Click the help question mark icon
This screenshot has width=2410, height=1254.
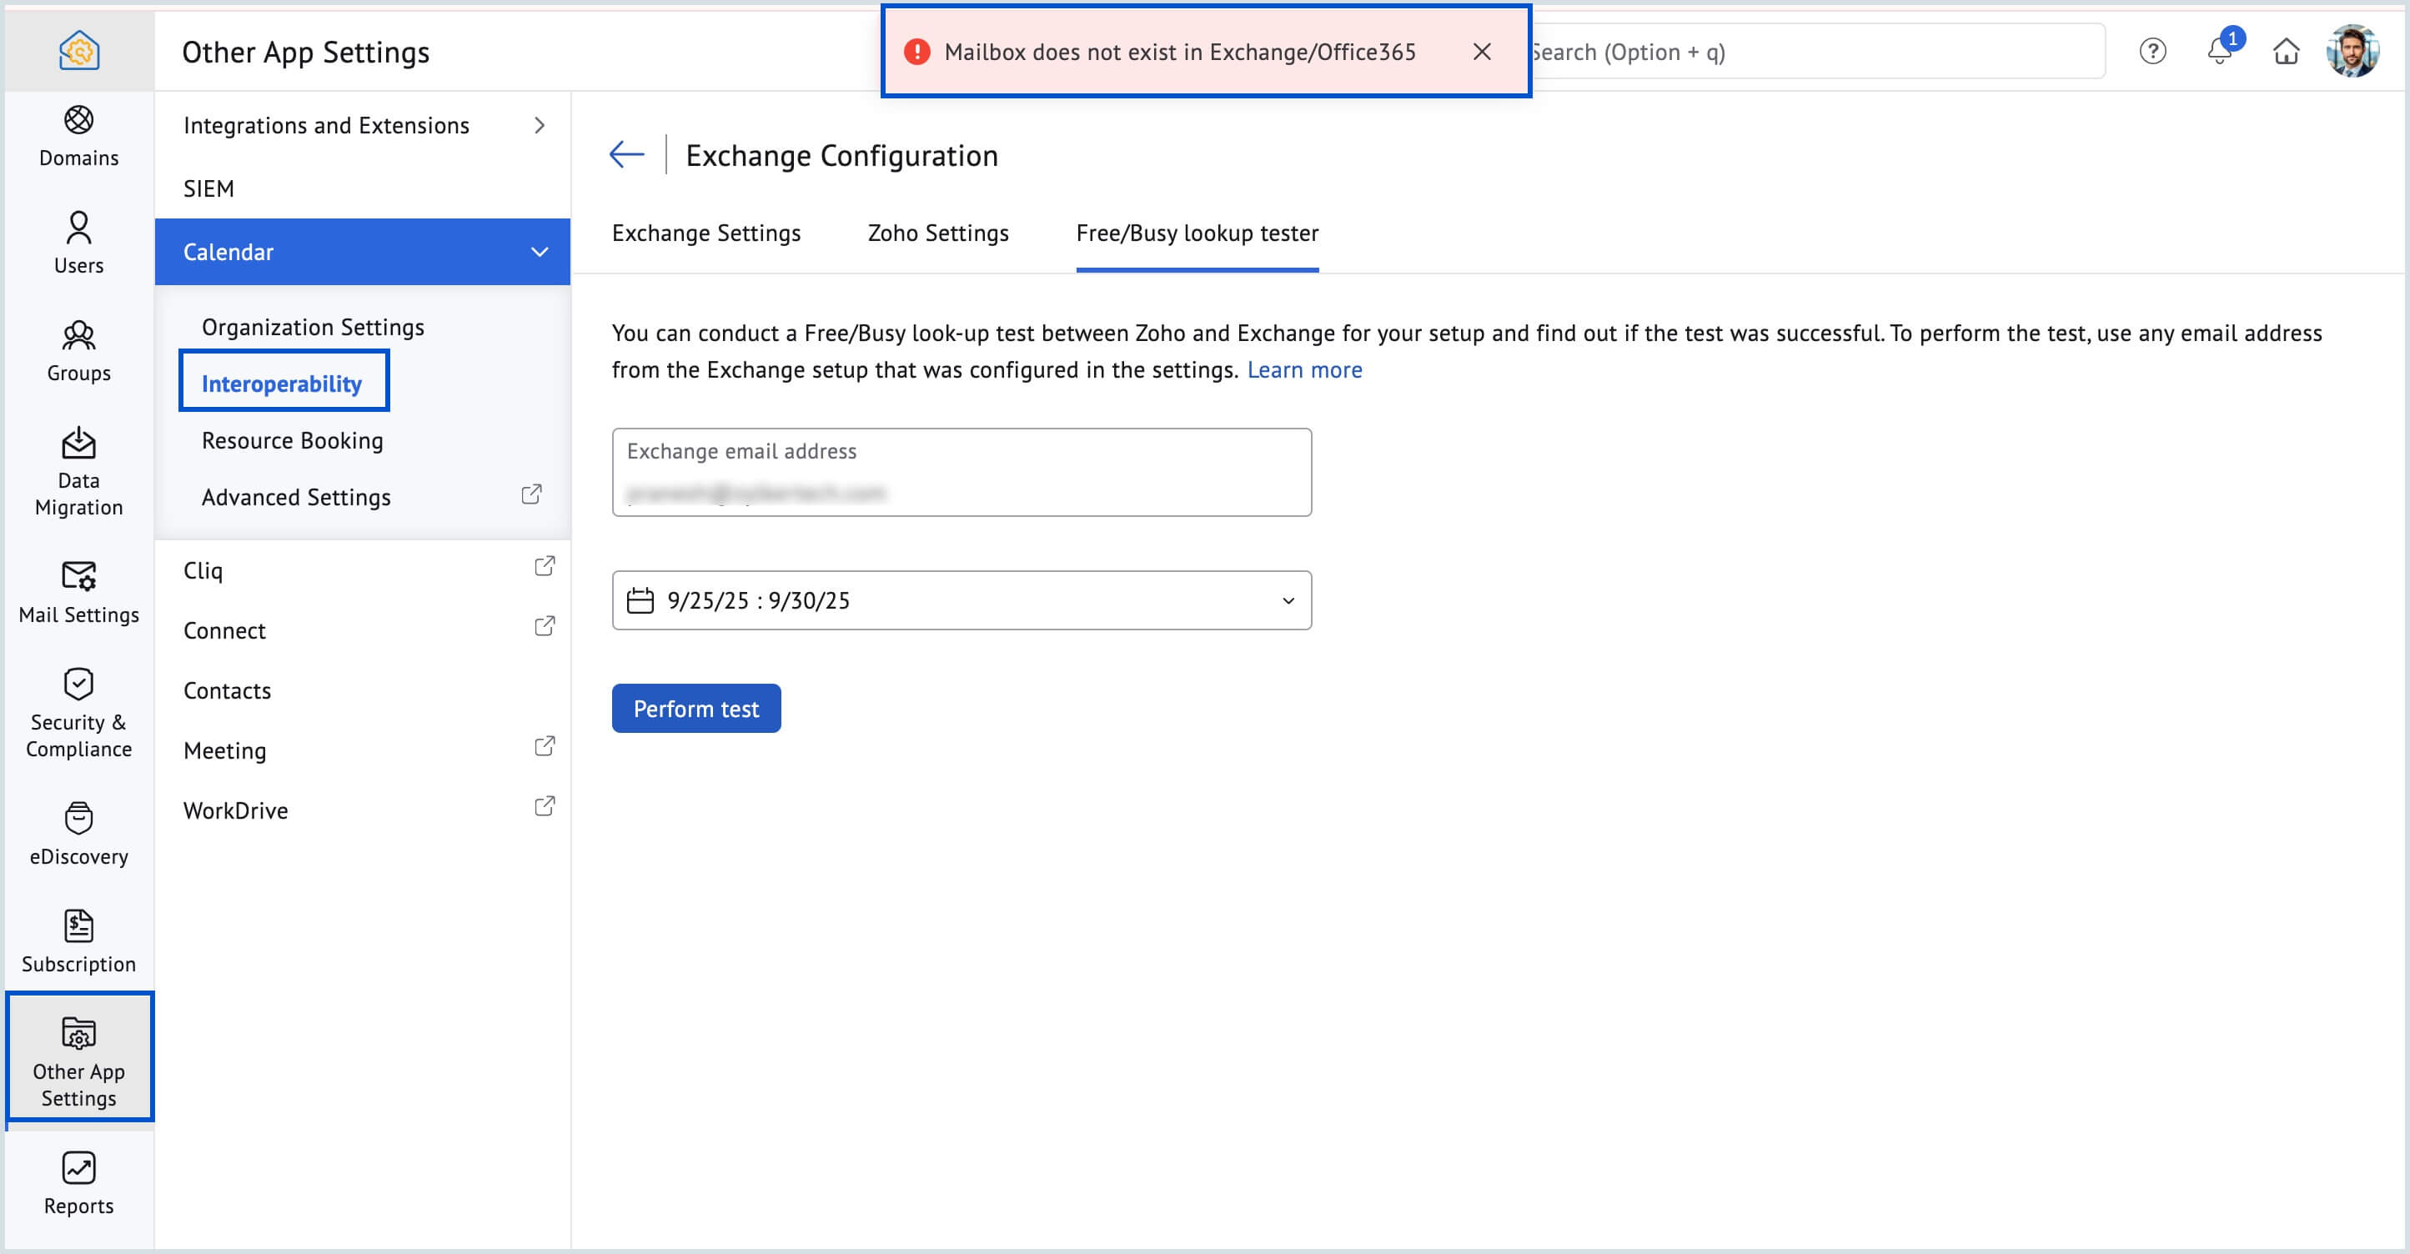point(2151,52)
